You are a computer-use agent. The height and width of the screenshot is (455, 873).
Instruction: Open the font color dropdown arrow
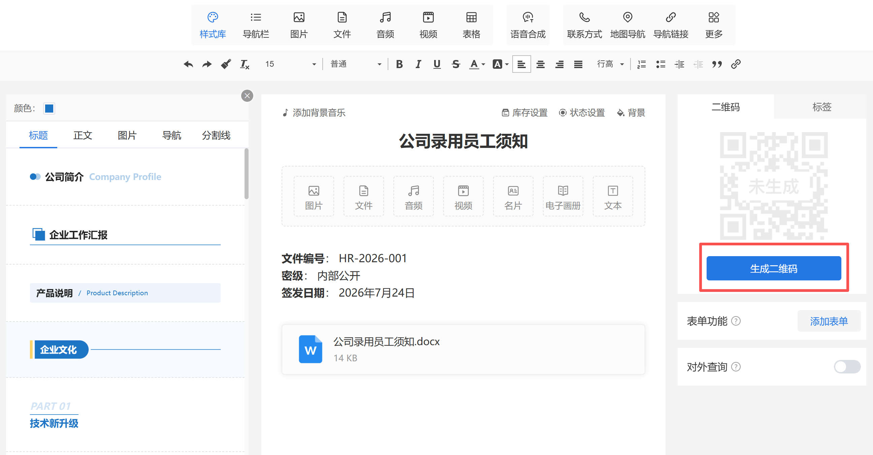point(483,64)
